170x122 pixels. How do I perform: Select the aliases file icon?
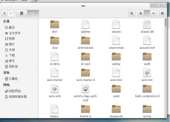[116, 24]
